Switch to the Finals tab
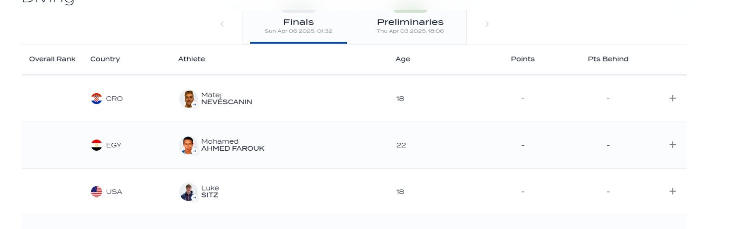Screen dimensions: 743x229 click(x=299, y=26)
